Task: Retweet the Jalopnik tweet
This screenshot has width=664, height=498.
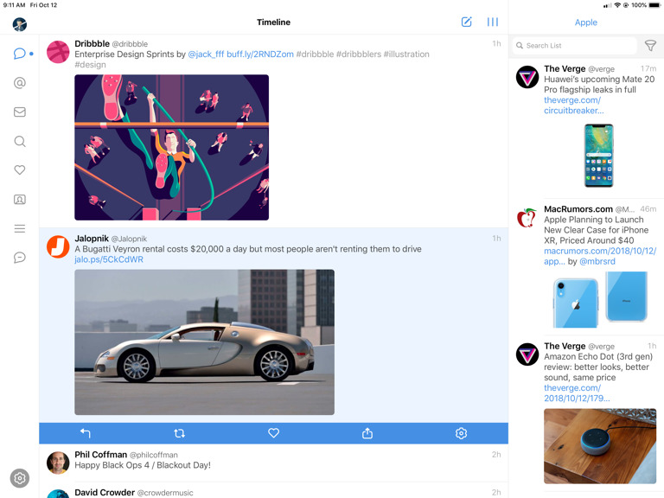Action: (x=180, y=433)
